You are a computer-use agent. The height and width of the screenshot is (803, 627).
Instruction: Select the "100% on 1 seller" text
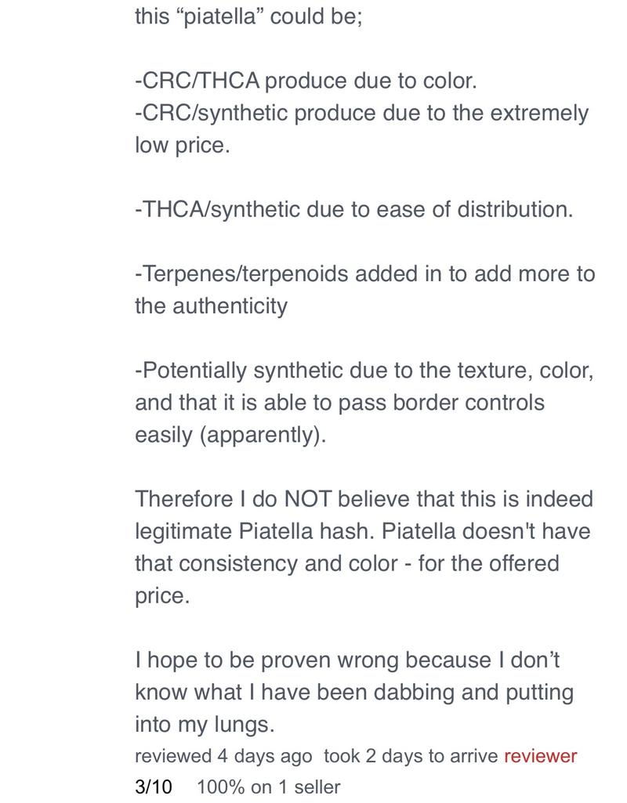268,787
